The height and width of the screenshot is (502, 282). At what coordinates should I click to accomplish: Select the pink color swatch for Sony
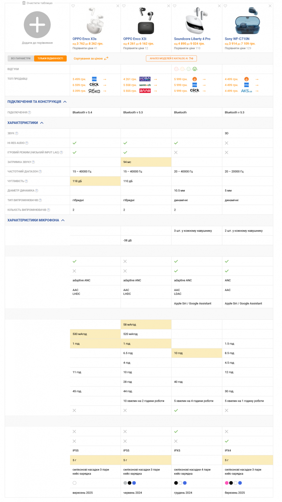[x=227, y=483]
